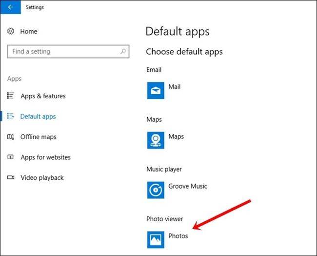Click the Home gear icon
Image resolution: width=317 pixels, height=256 pixels.
11,31
